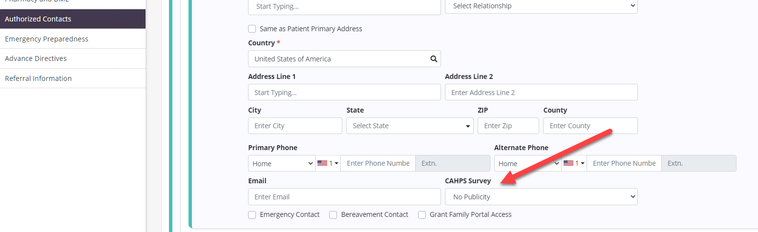Open Referral Information in the sidebar

point(38,78)
